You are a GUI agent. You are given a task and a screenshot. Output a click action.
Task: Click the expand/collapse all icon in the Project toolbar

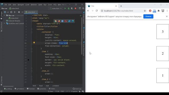click(x=15, y=12)
